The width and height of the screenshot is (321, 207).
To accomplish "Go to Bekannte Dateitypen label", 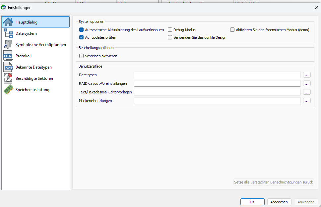I will 33,67.
